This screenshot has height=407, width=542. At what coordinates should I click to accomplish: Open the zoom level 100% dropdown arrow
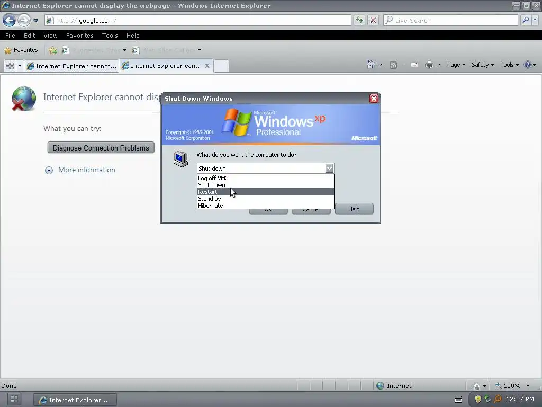(528, 386)
